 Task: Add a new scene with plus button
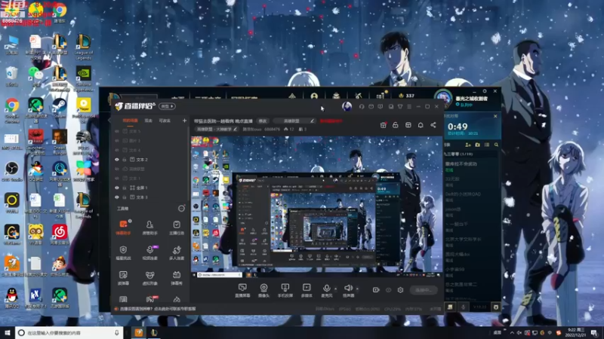click(184, 121)
